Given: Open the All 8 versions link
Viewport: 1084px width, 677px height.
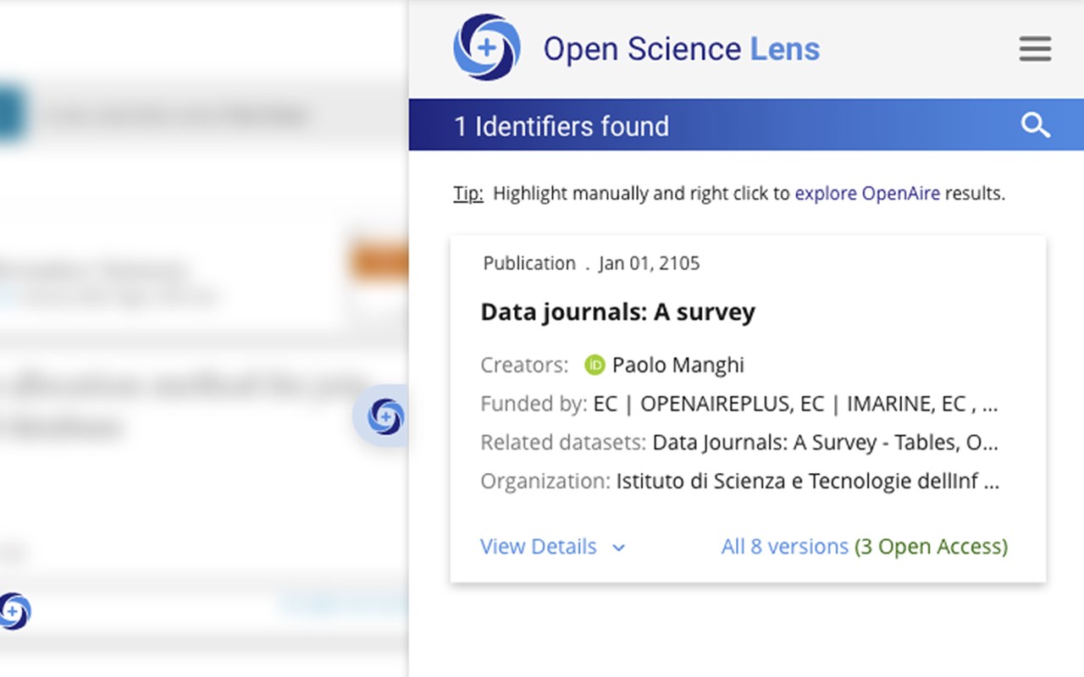Looking at the screenshot, I should 784,547.
